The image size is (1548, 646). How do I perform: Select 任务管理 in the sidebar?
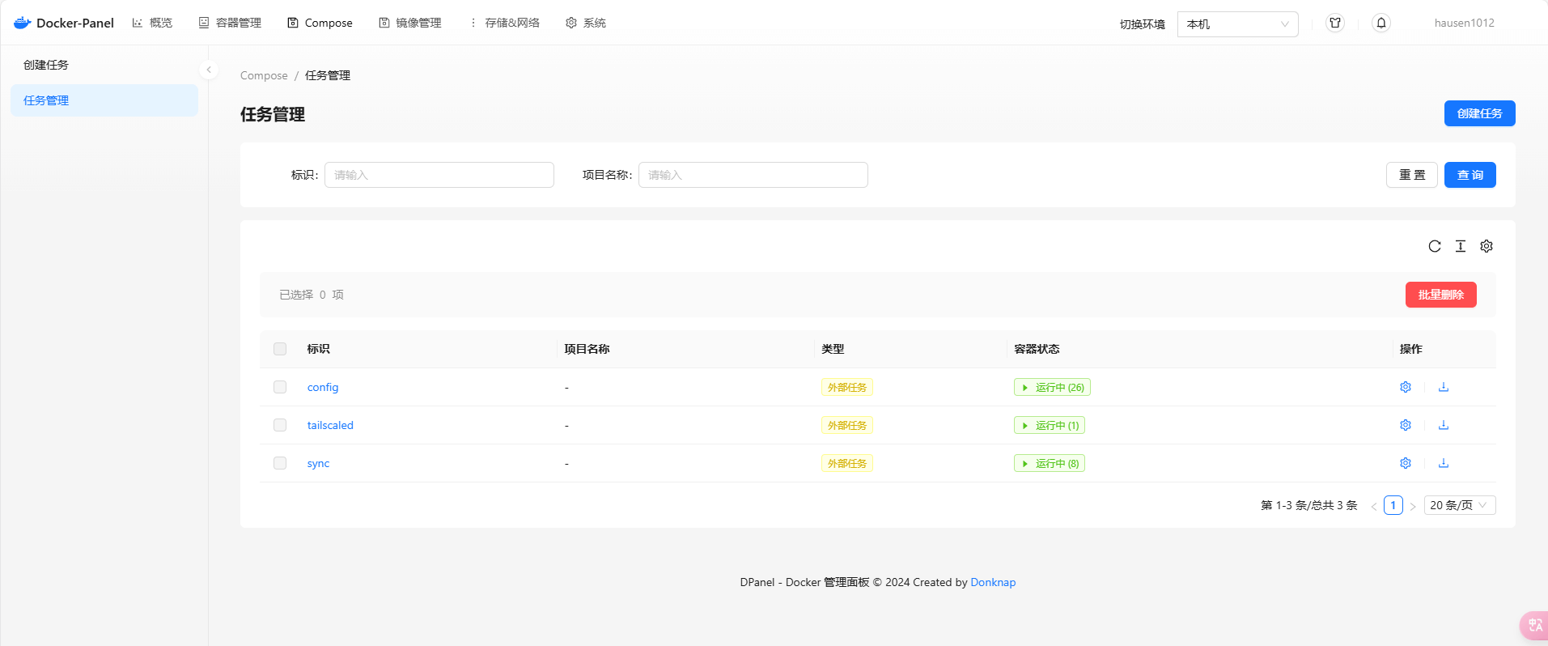click(x=104, y=100)
